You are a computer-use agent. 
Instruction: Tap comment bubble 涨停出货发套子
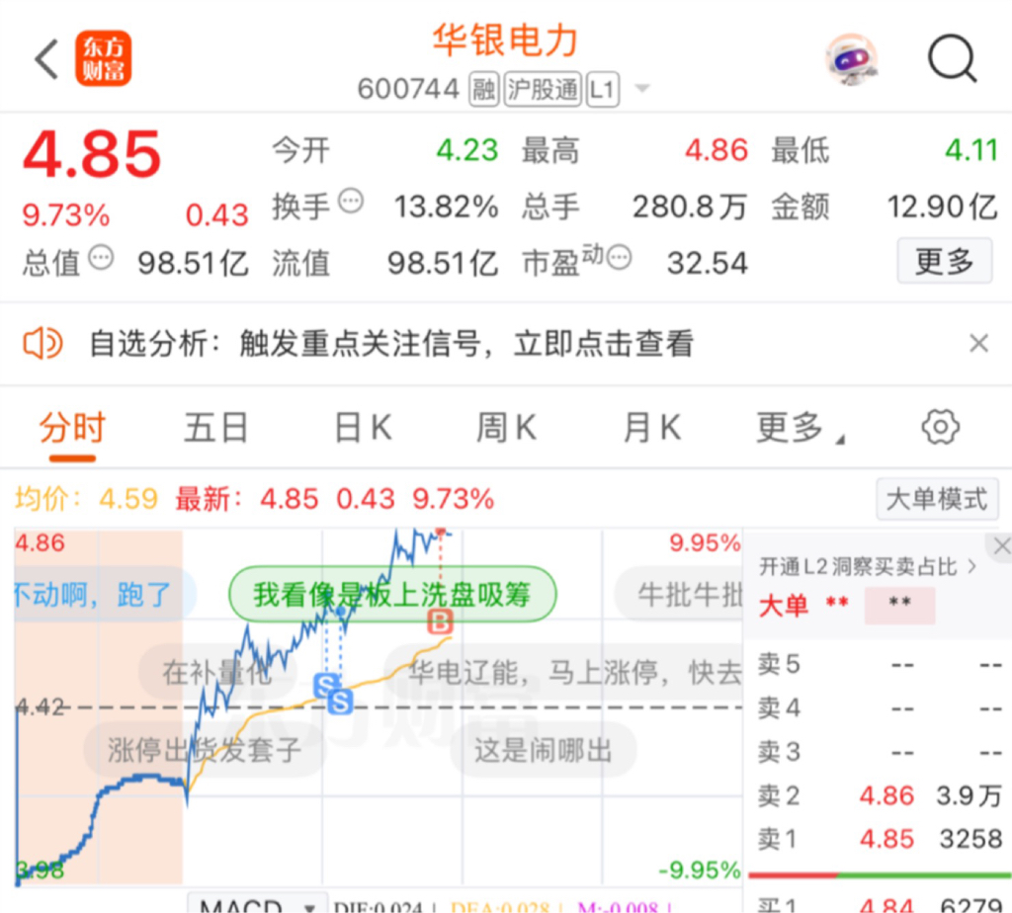coord(204,750)
